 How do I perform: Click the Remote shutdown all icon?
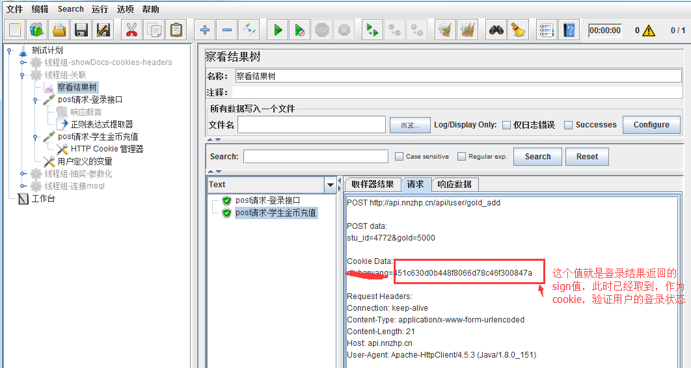[x=416, y=30]
